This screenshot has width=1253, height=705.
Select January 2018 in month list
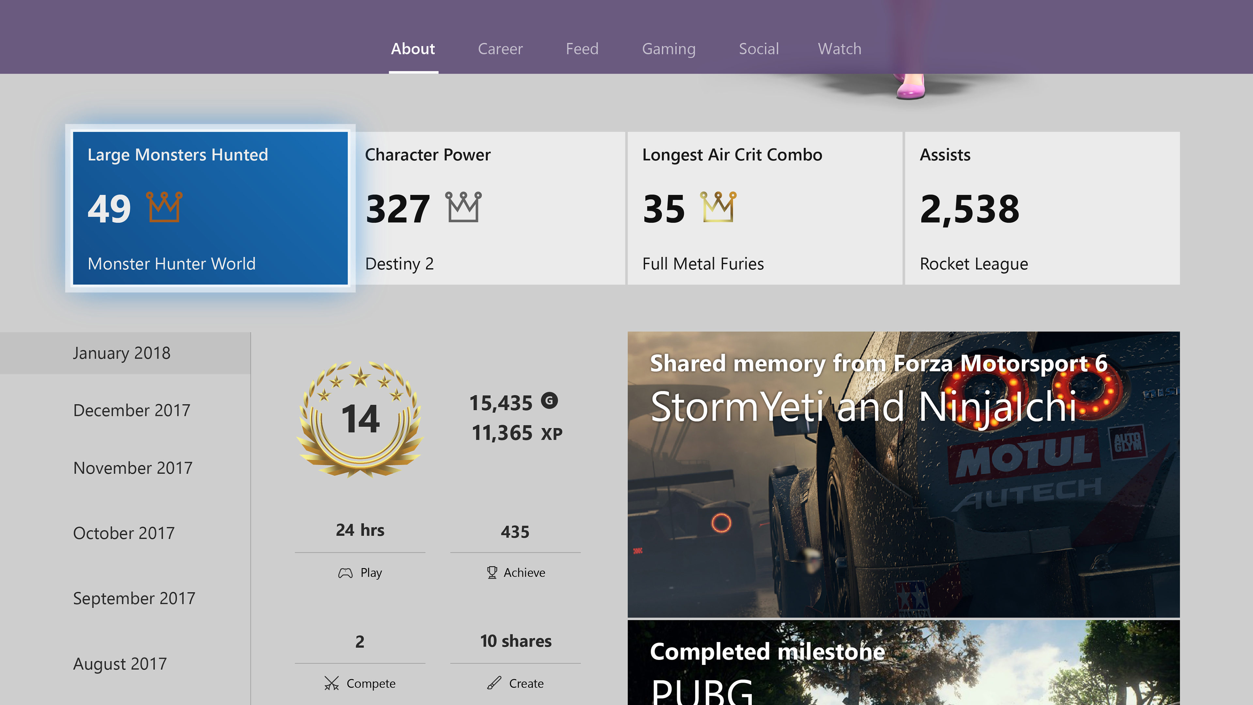(125, 353)
